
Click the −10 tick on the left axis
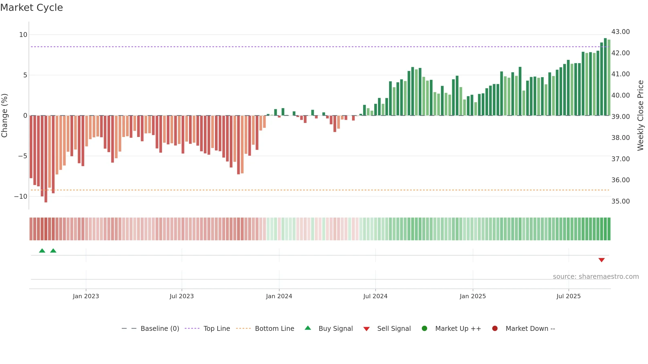tap(21, 196)
